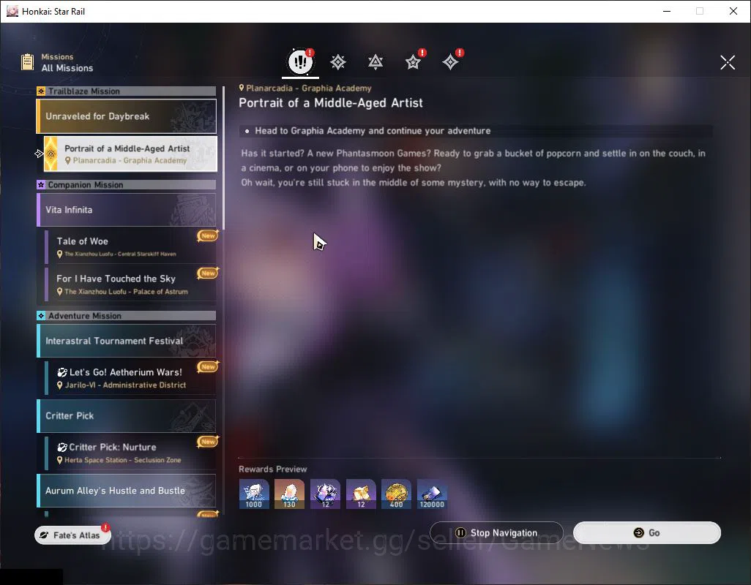This screenshot has height=585, width=751.
Task: View the 1000 Trailblaze EXP reward icon
Action: (254, 494)
